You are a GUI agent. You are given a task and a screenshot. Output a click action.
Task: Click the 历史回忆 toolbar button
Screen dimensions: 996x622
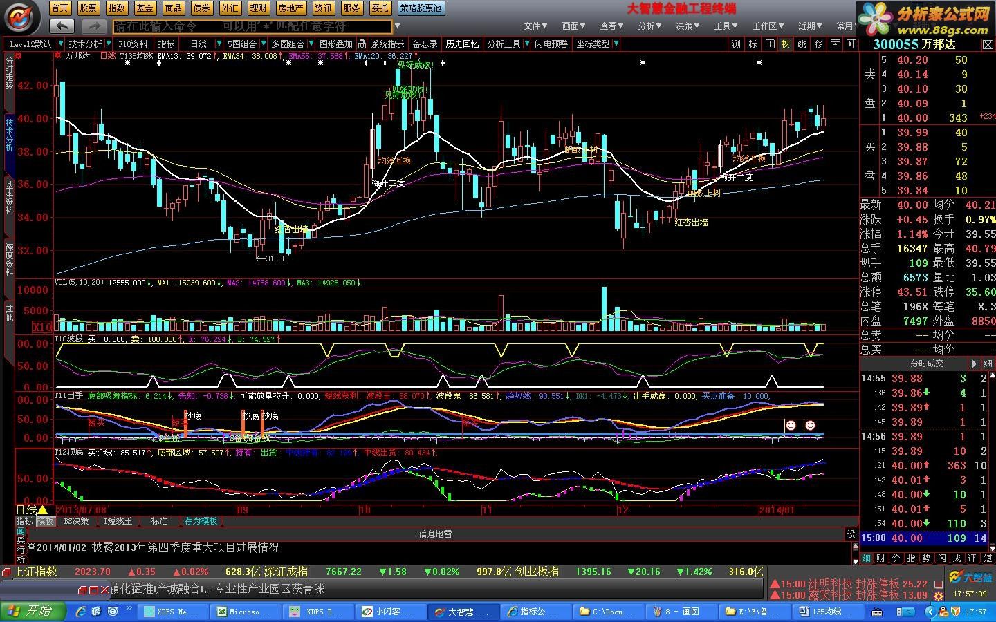point(462,44)
